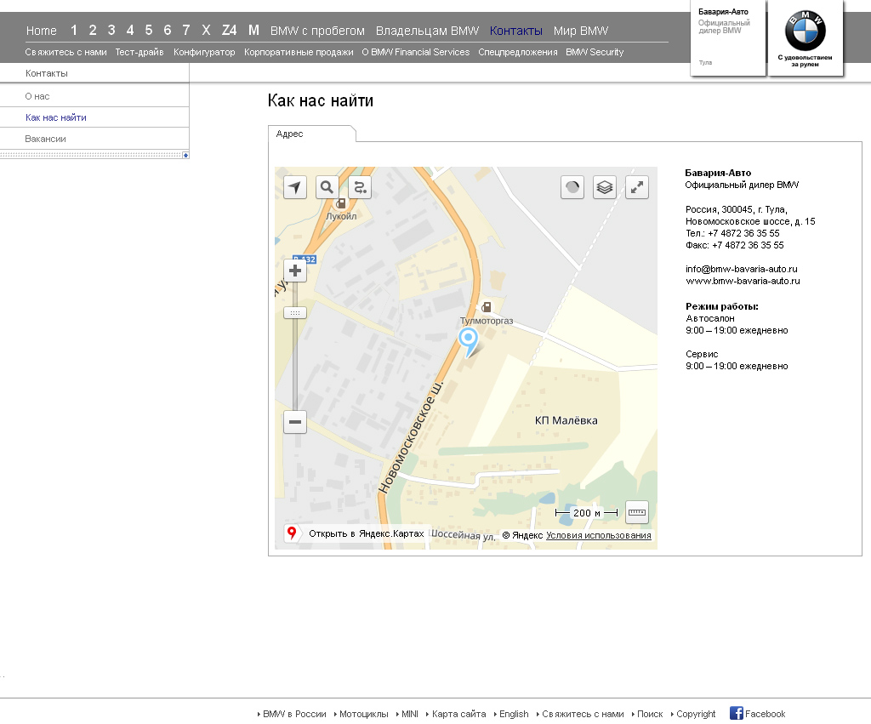
Task: Toggle the map traffic indicator button
Action: 572,187
